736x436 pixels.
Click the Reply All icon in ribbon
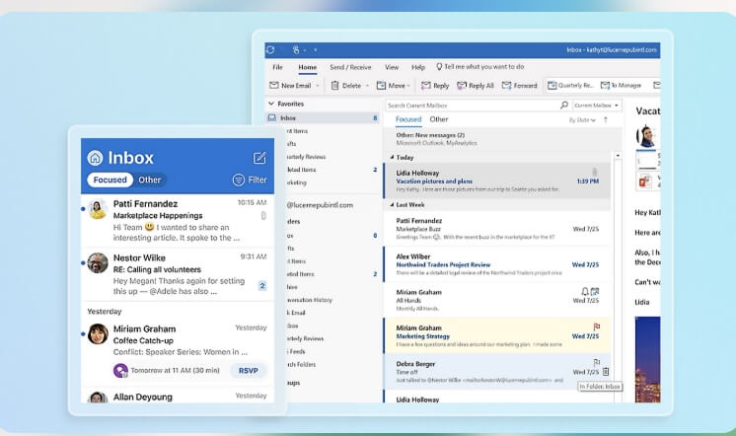(x=462, y=86)
